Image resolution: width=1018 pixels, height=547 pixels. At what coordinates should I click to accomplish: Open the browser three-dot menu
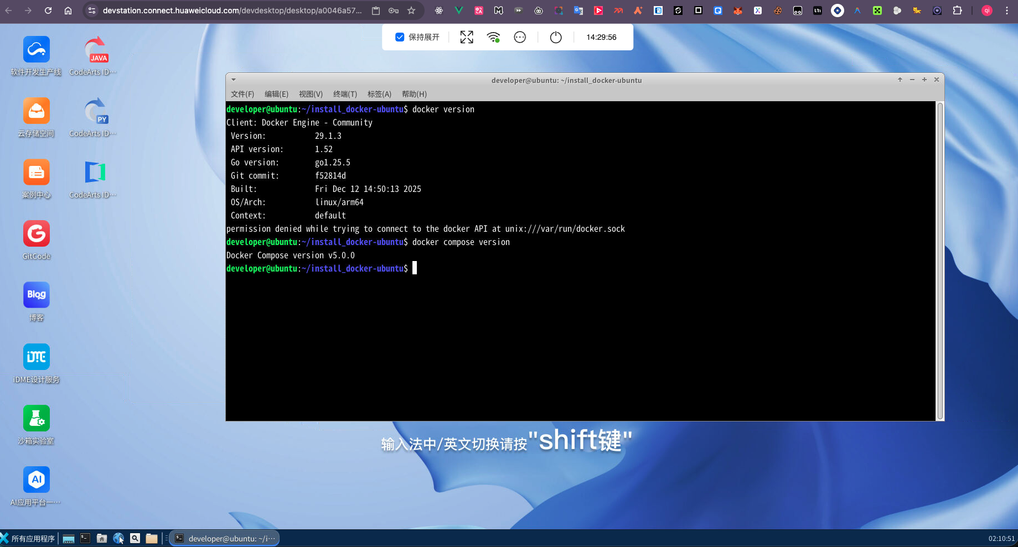(1007, 11)
